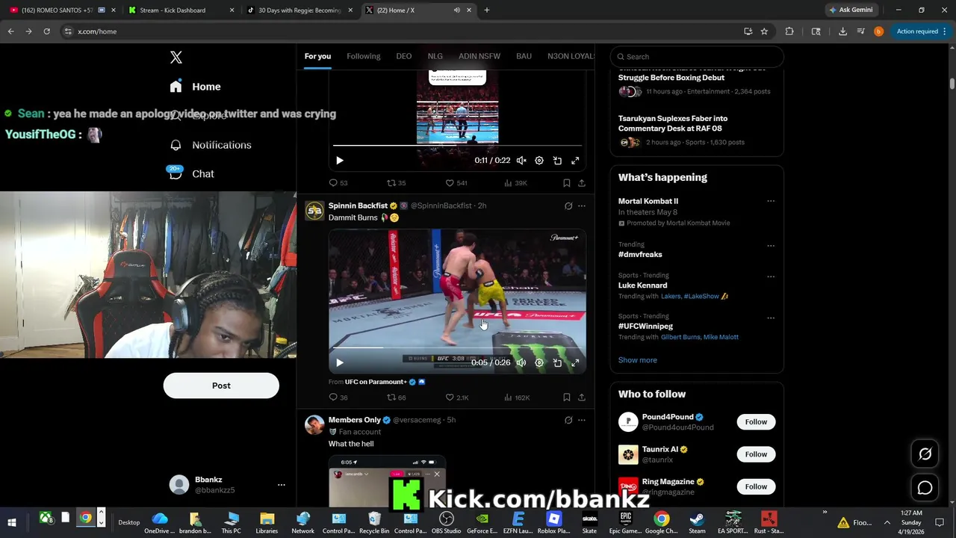Toggle picture-in-picture on UFC video
This screenshot has height=538, width=956.
tap(557, 362)
